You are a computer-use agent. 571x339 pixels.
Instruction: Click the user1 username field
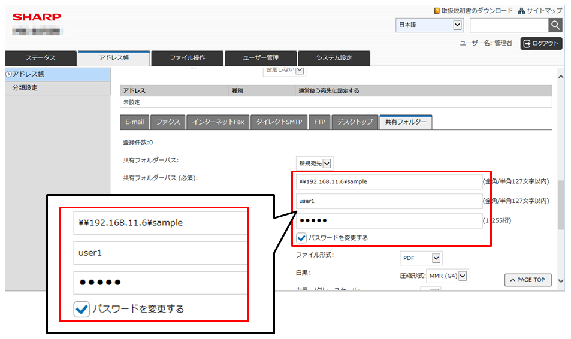(x=389, y=201)
